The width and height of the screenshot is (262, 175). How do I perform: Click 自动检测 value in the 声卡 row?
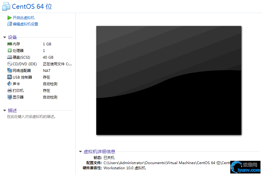click(50, 84)
